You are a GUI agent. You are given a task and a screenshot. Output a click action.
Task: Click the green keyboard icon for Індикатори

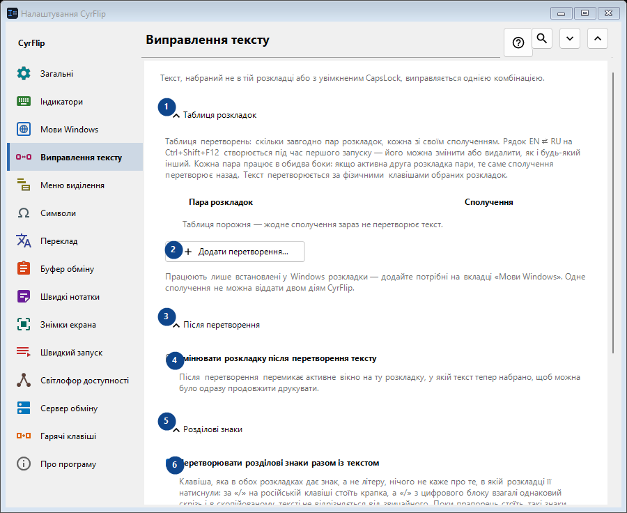(24, 102)
